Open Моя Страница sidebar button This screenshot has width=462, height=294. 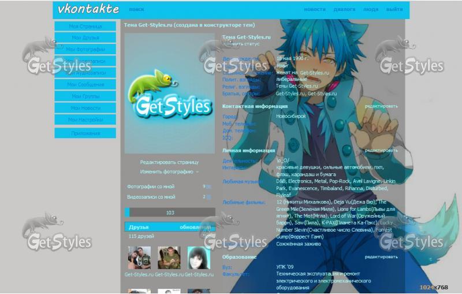pyautogui.click(x=85, y=26)
